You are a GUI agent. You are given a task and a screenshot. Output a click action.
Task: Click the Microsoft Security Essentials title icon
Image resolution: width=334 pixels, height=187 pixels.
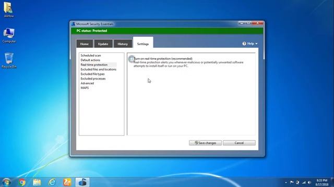(x=74, y=24)
